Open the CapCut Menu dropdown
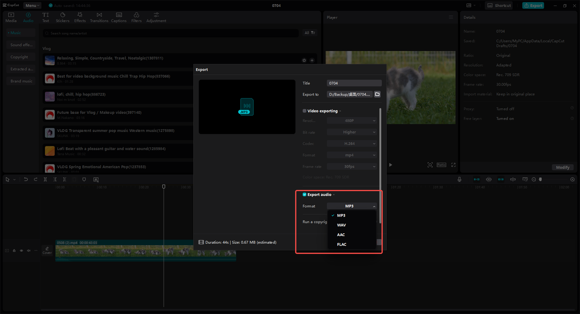The image size is (580, 314). [x=32, y=5]
